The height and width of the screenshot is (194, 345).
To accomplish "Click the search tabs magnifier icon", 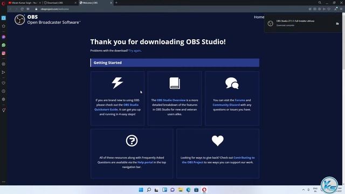I will pyautogui.click(x=320, y=3).
